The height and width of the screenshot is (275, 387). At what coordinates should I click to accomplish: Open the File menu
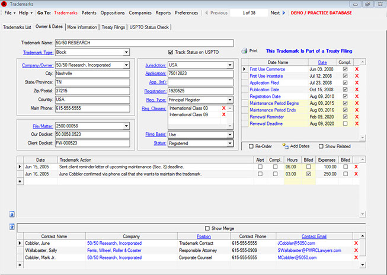pos(8,12)
